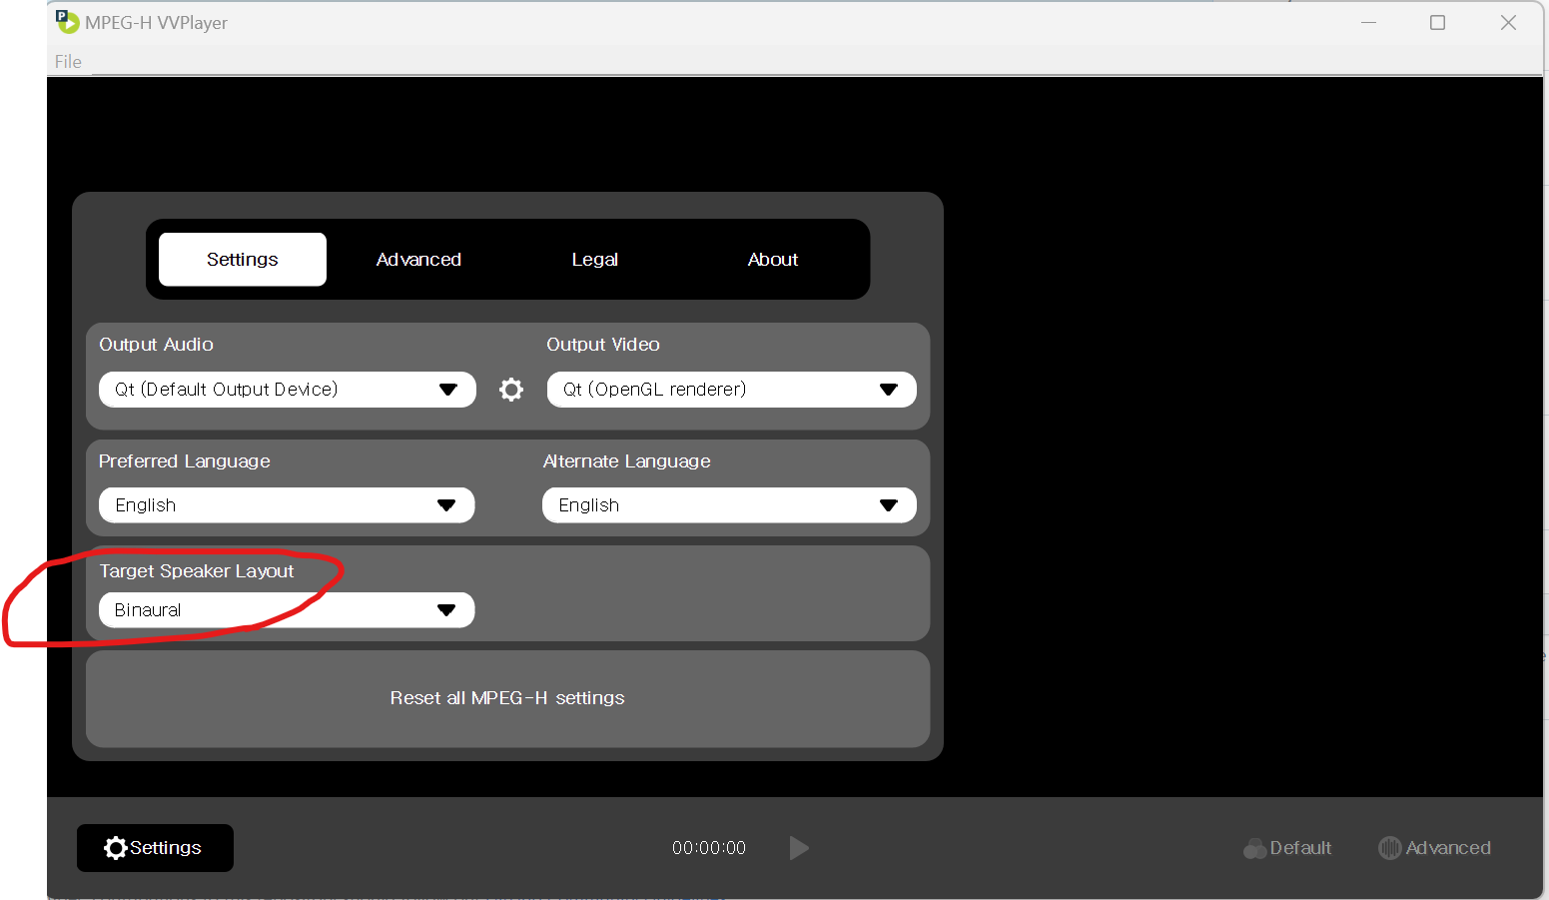Select the Advanced rendering mode speaker icon
This screenshot has width=1549, height=900.
point(1390,847)
